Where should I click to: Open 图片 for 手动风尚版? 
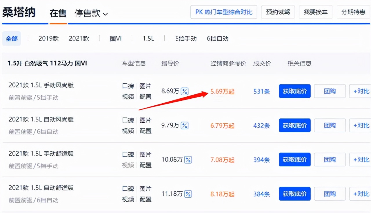pyautogui.click(x=146, y=86)
